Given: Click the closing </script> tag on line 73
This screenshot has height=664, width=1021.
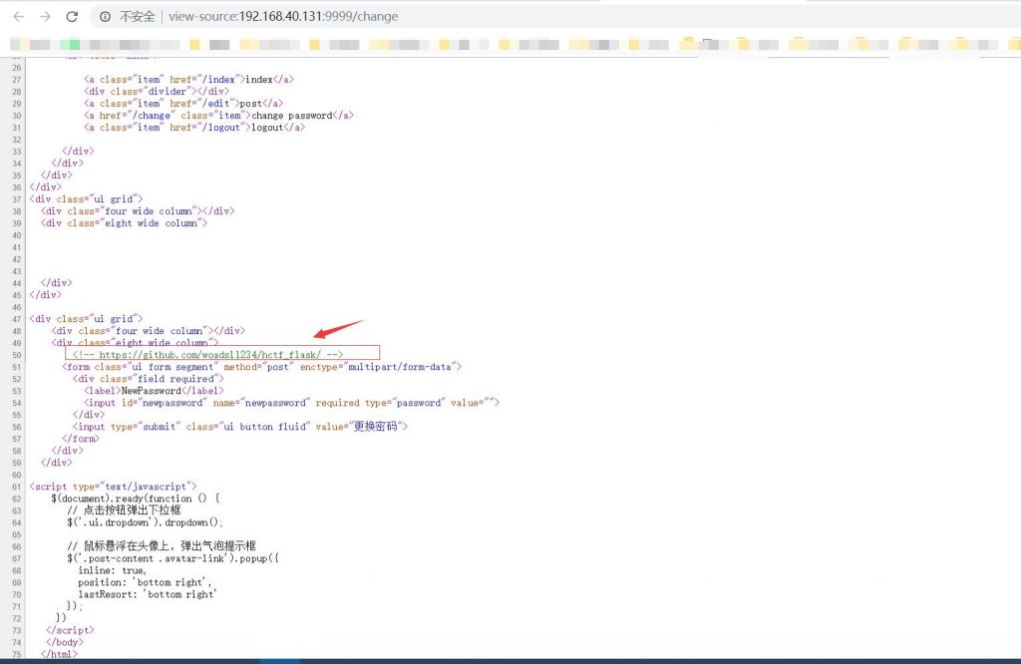Looking at the screenshot, I should (x=70, y=630).
